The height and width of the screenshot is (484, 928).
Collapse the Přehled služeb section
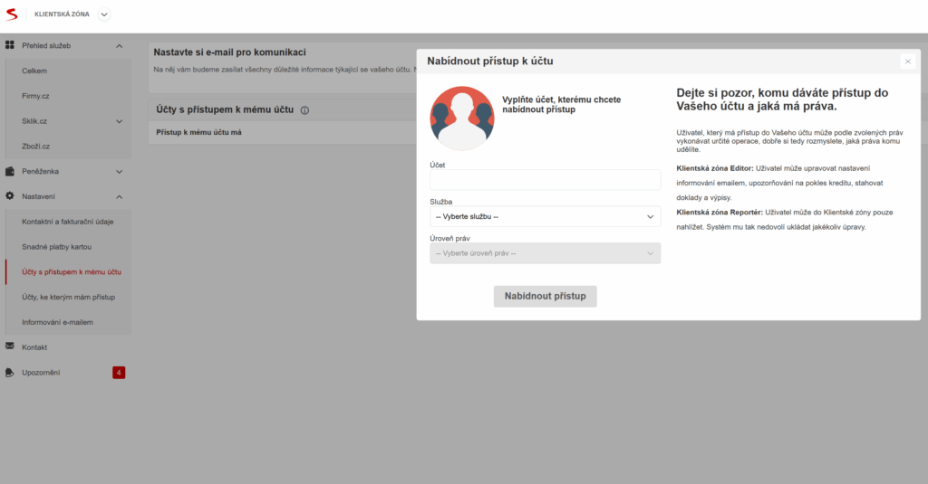(119, 45)
